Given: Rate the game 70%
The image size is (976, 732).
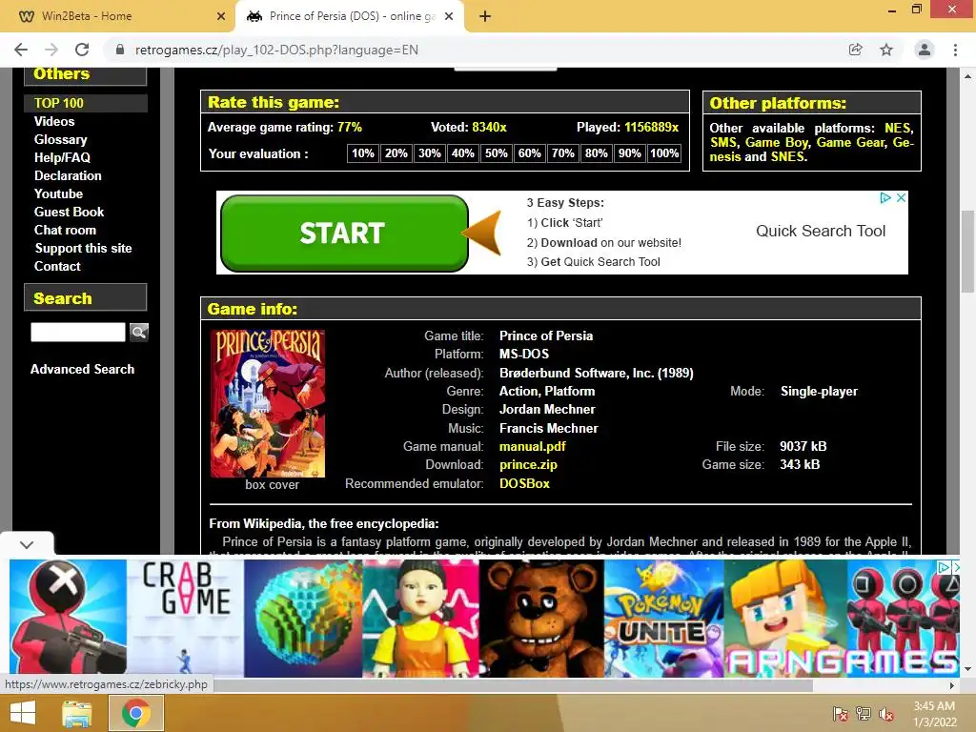Looking at the screenshot, I should tap(562, 153).
